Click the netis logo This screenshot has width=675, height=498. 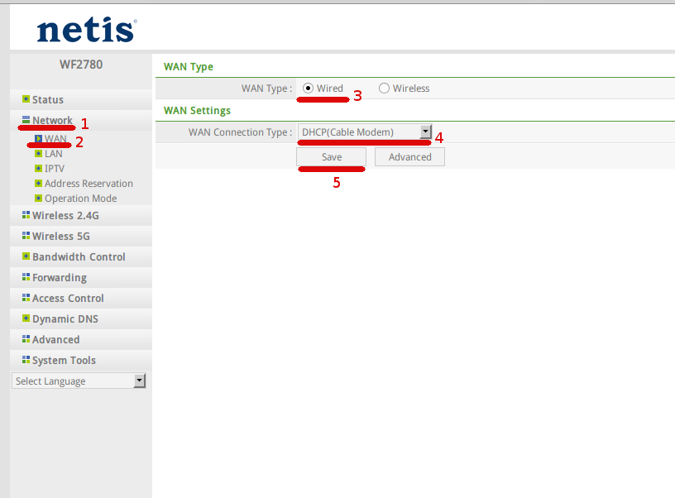tap(86, 31)
